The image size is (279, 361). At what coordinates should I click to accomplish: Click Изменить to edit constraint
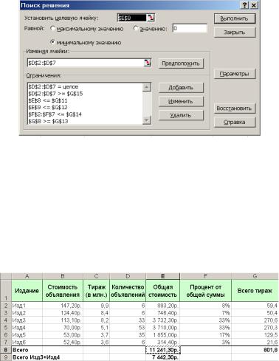pos(181,101)
